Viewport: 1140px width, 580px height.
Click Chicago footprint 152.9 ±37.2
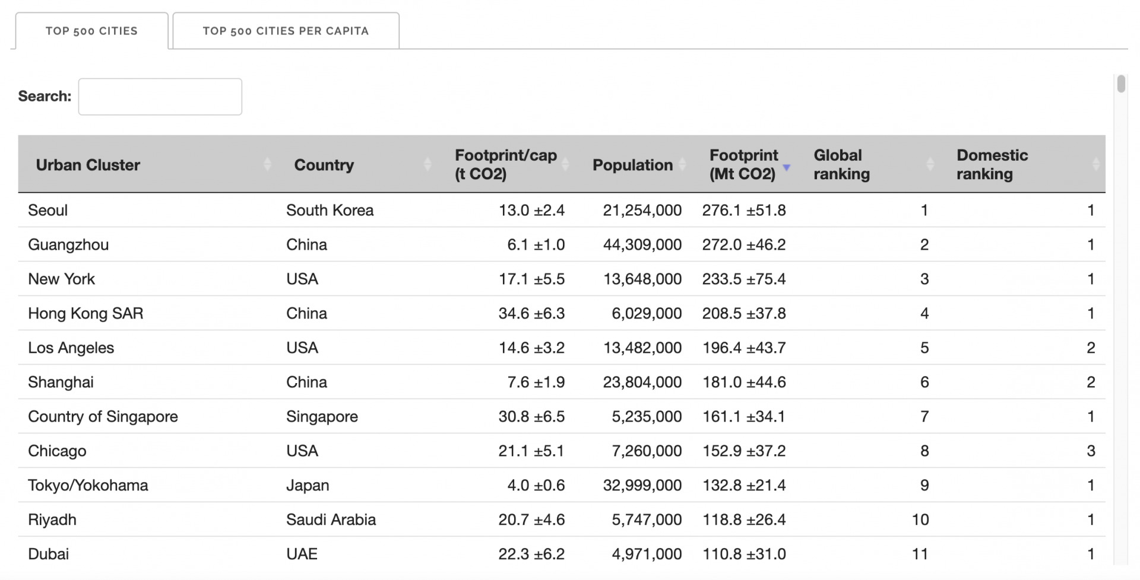[x=744, y=451]
